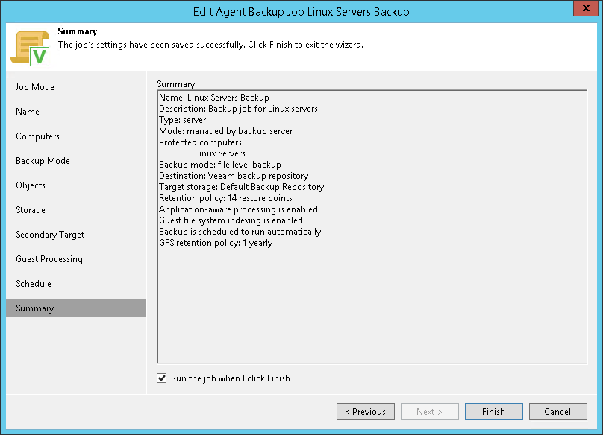Cancel the backup job wizard
The height and width of the screenshot is (435, 603).
[557, 412]
